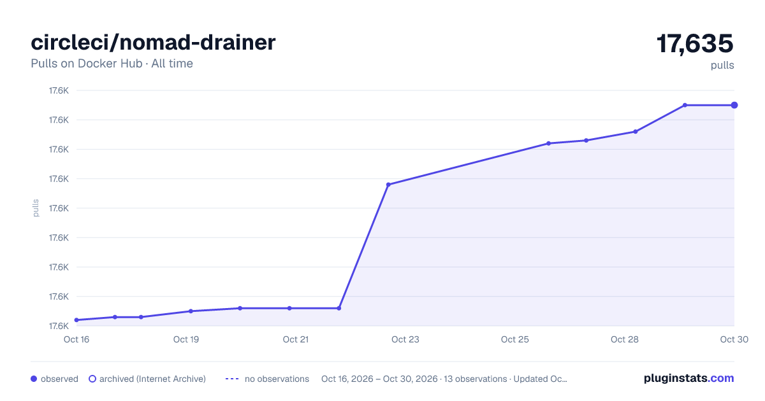Screen dimensions: 765x401
Task: Click the Oct 30 axis label
Action: (x=733, y=339)
